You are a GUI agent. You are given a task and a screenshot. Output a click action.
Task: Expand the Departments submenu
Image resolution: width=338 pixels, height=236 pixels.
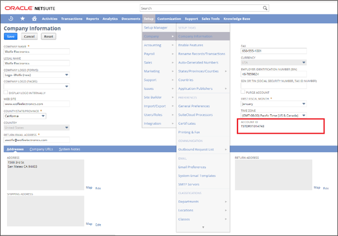tap(203, 202)
